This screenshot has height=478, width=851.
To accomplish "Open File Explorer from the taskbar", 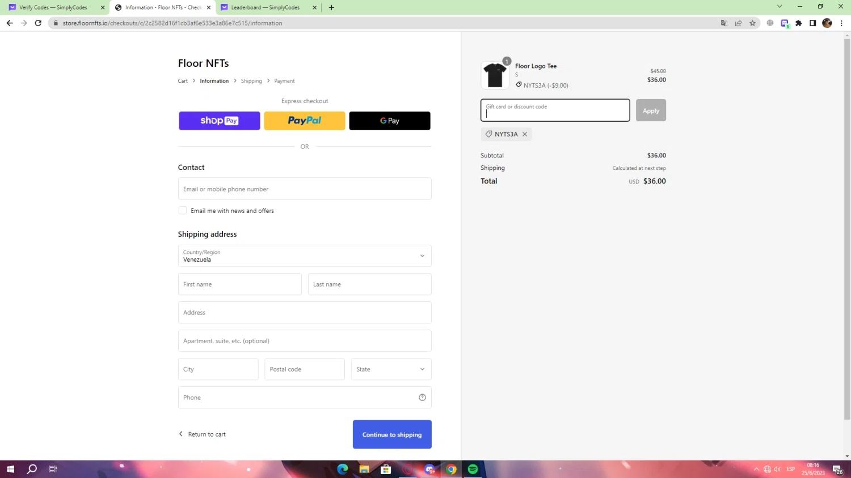I will [x=364, y=469].
